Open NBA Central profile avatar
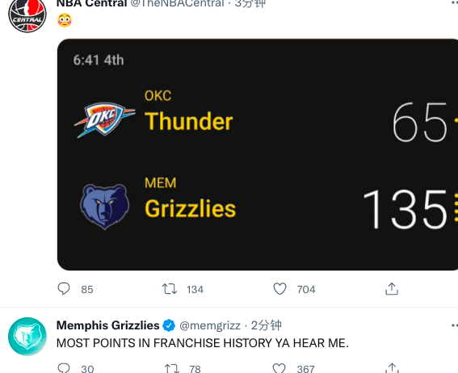 click(x=27, y=15)
